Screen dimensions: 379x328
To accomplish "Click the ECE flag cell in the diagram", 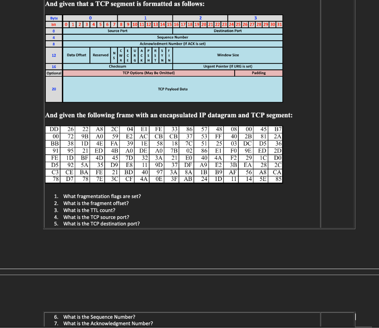I will coord(128,55).
